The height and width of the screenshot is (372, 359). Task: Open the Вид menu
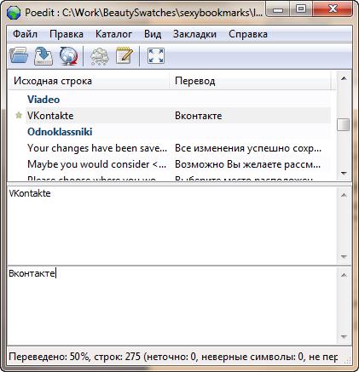pos(153,34)
